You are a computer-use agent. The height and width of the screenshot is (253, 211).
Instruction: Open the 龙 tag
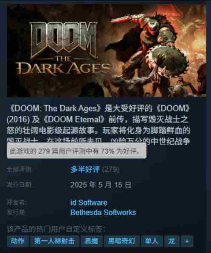click(x=172, y=241)
